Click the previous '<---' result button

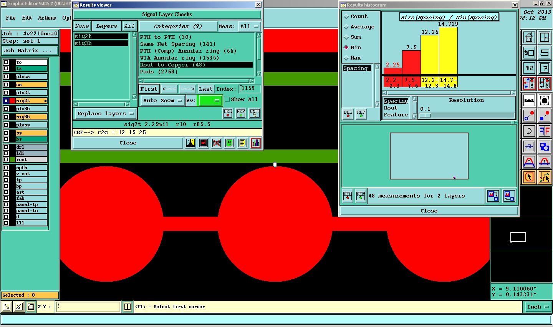coord(169,89)
